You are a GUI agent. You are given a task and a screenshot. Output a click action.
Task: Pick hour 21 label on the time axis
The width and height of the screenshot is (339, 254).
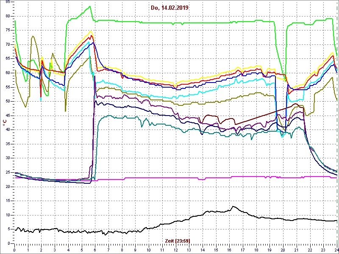297,249
